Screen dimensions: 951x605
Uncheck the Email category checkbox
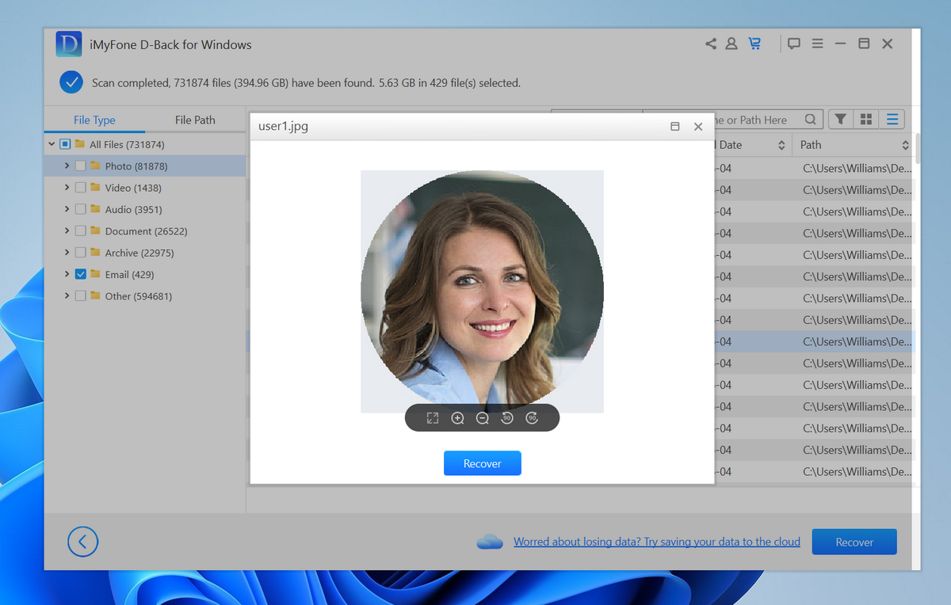(x=81, y=274)
